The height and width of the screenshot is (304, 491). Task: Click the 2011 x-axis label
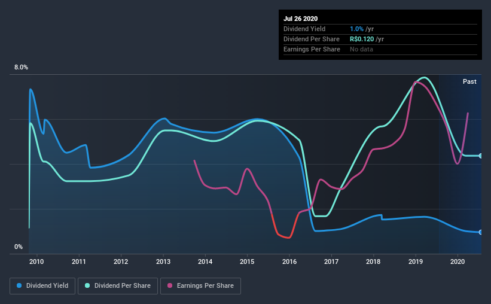(78, 262)
